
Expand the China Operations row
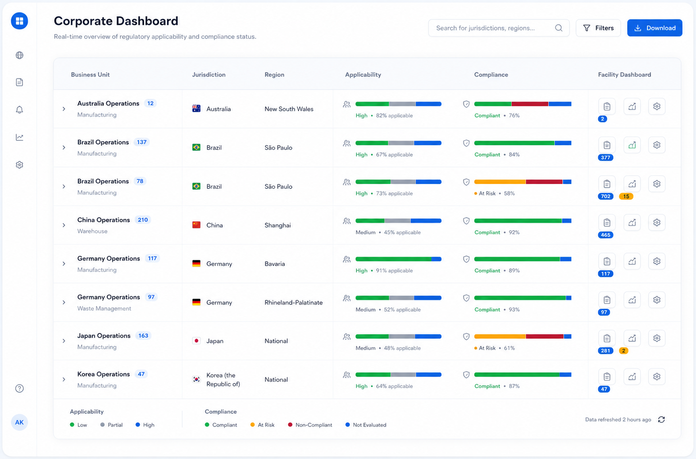pos(64,225)
